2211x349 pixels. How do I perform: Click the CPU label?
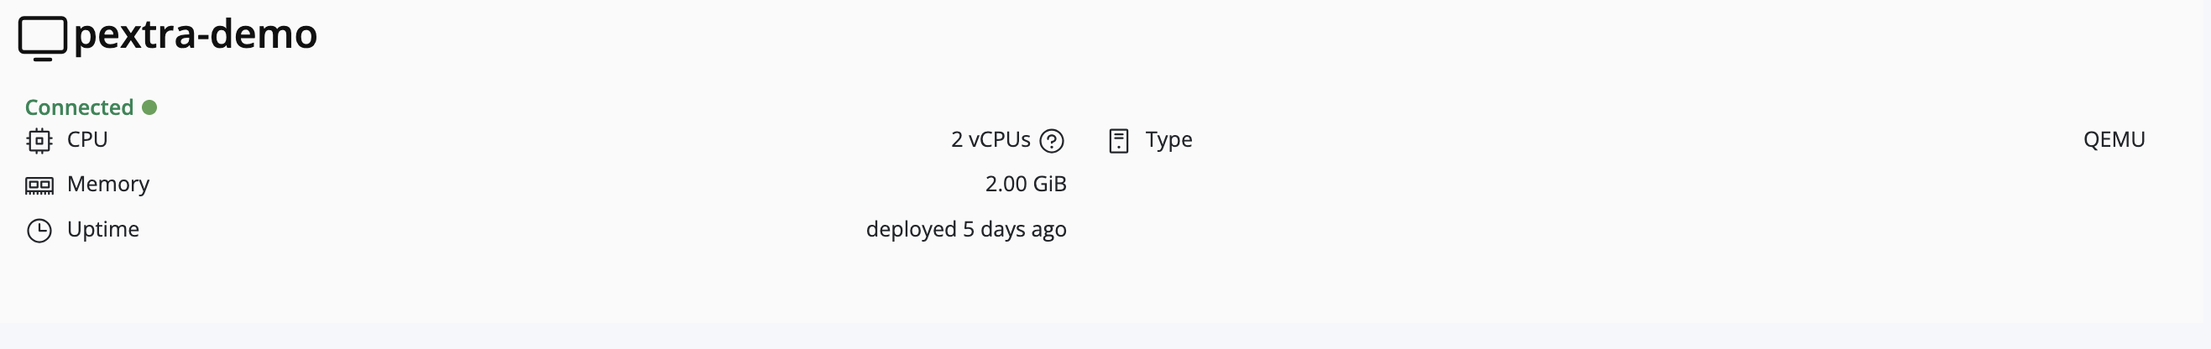87,140
